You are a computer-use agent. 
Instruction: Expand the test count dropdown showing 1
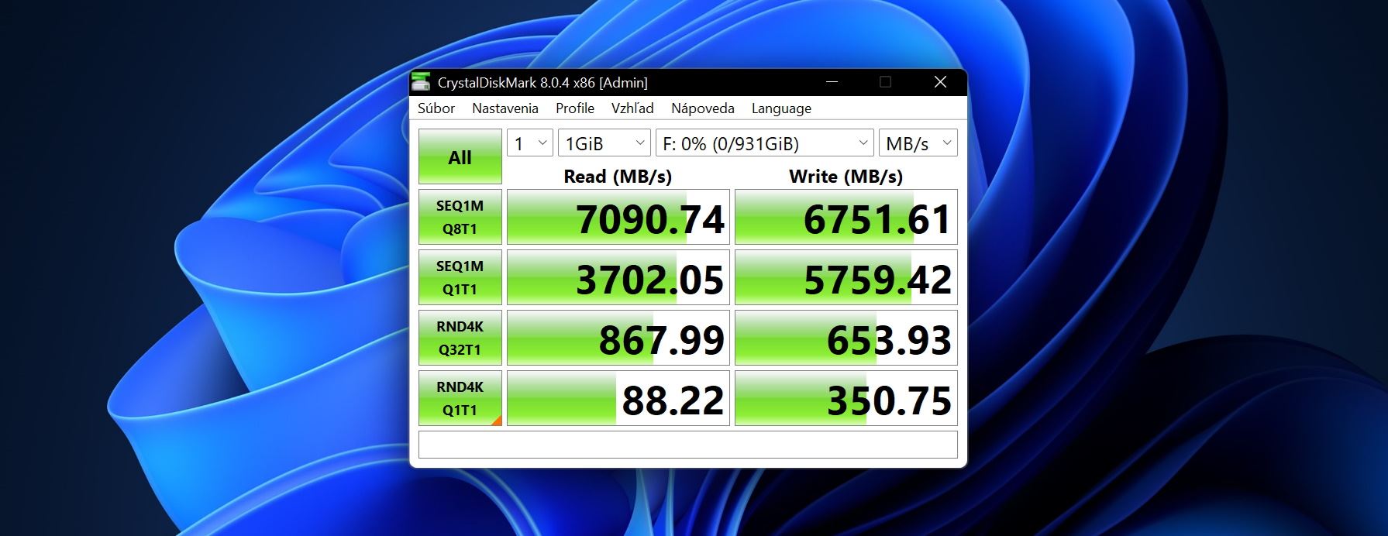(x=530, y=143)
